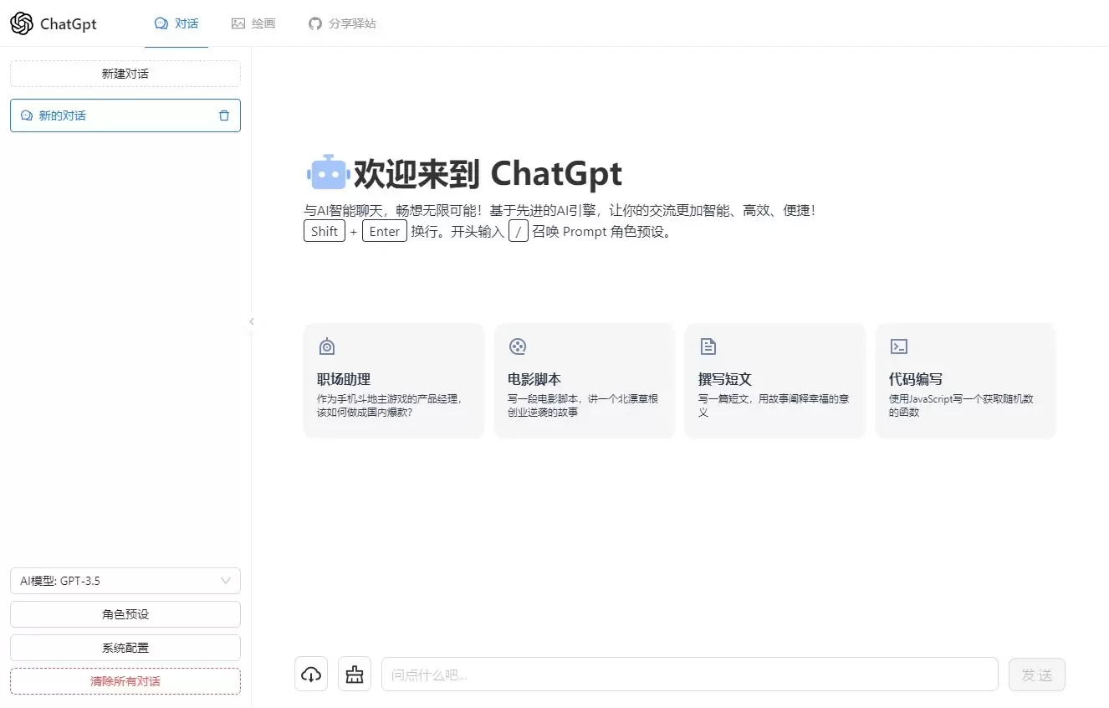
Task: Create a new chat with 新建对话
Action: pyautogui.click(x=125, y=74)
